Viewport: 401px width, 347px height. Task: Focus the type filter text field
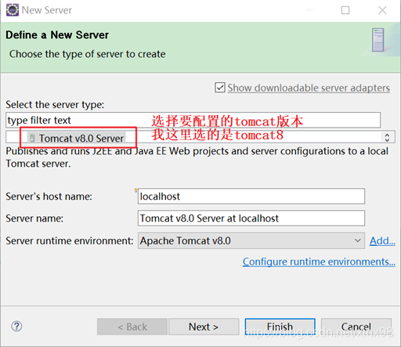coord(193,120)
